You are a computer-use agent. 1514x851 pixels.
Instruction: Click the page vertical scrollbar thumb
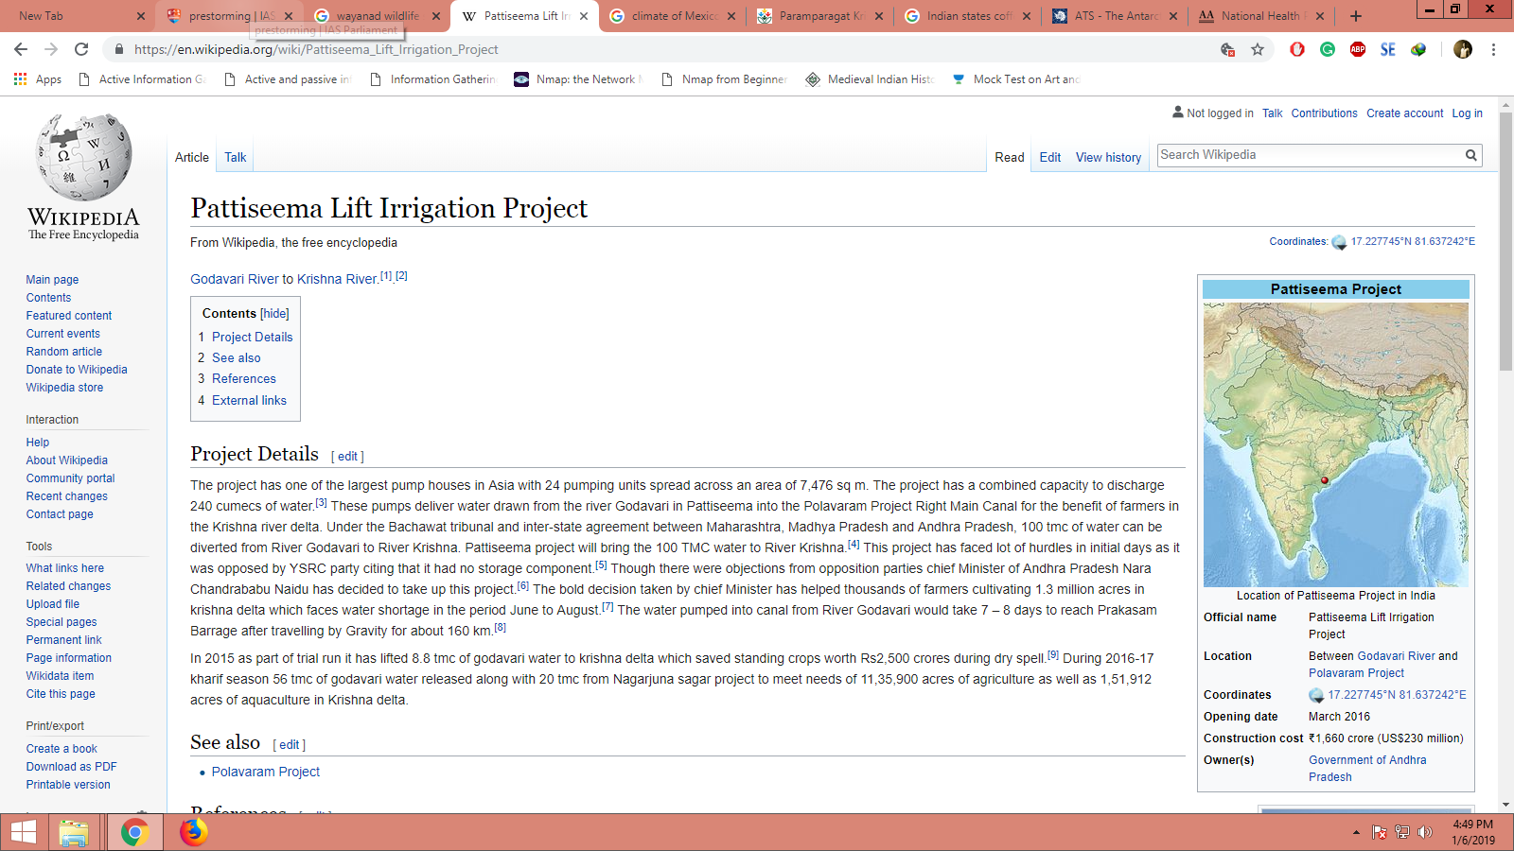[1506, 243]
